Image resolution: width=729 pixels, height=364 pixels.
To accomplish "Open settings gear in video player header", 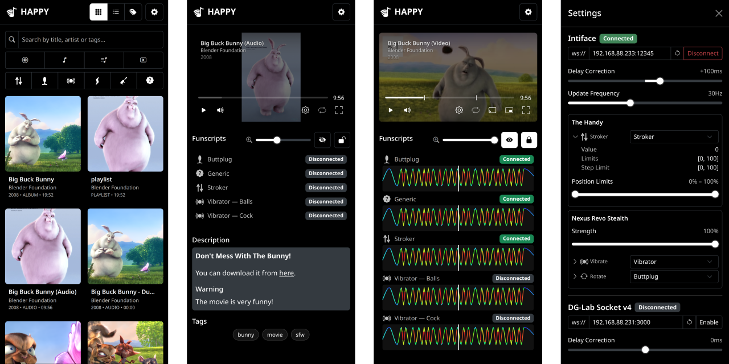I will pos(528,12).
